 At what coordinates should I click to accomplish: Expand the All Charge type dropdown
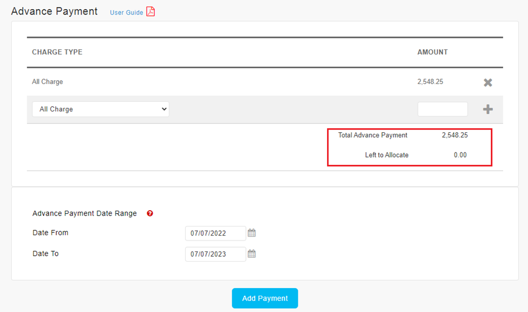[x=101, y=109]
